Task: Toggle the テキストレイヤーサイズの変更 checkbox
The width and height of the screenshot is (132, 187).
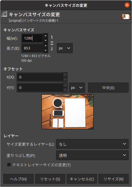Action: (9, 165)
